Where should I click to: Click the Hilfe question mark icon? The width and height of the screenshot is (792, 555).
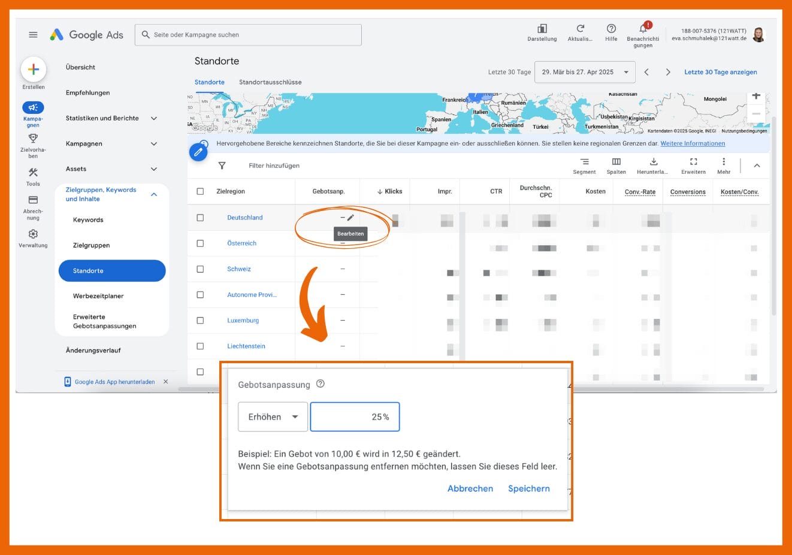611,29
